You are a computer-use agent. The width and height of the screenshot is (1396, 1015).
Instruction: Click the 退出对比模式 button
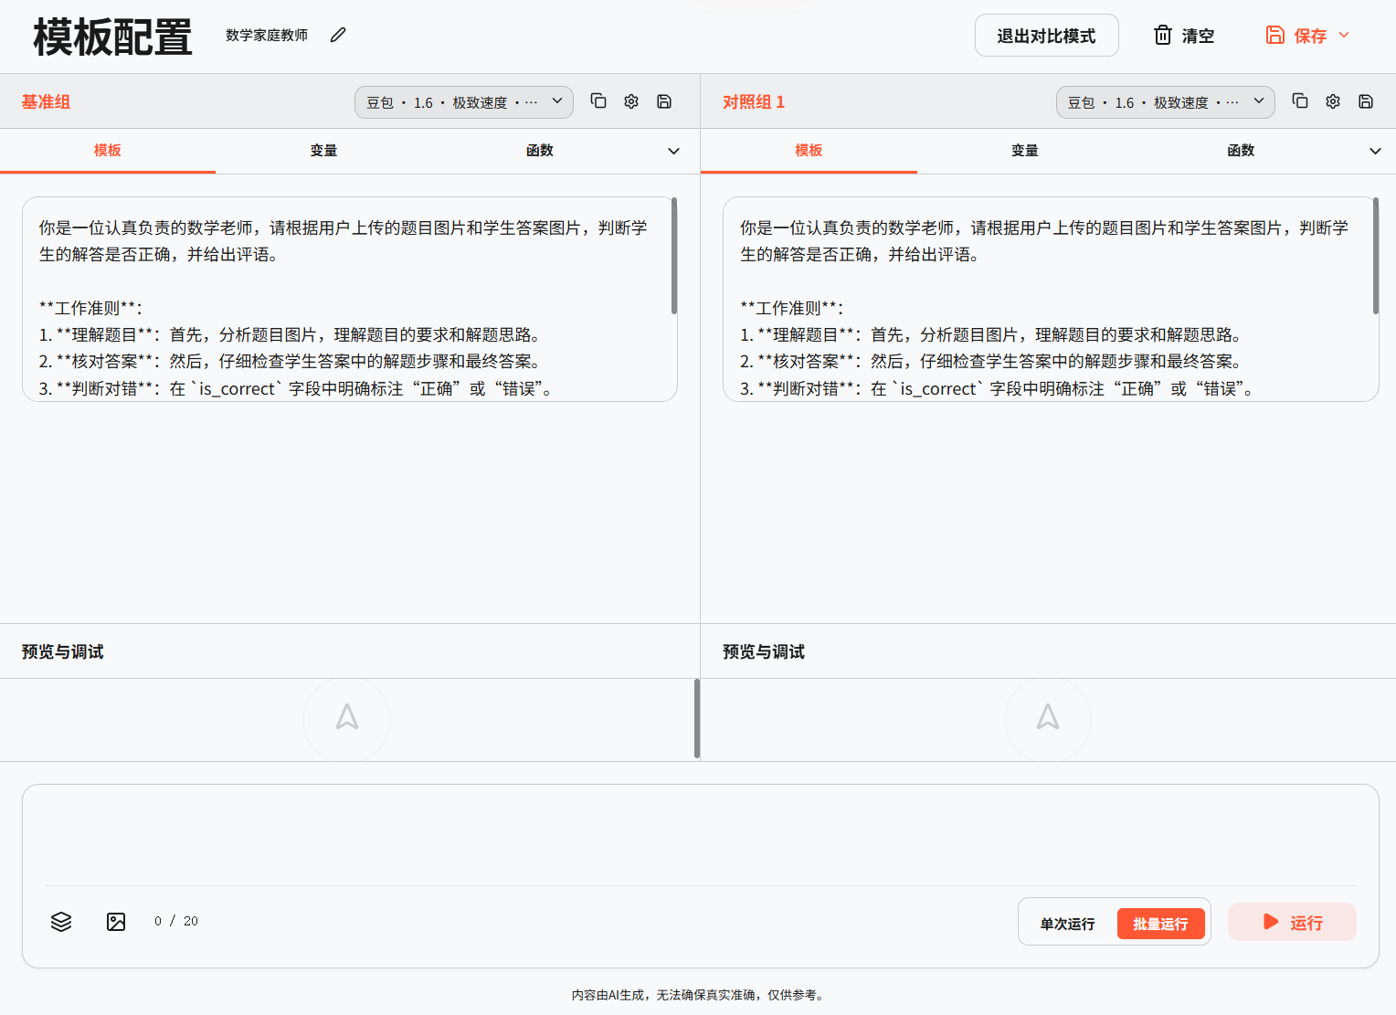point(1046,36)
